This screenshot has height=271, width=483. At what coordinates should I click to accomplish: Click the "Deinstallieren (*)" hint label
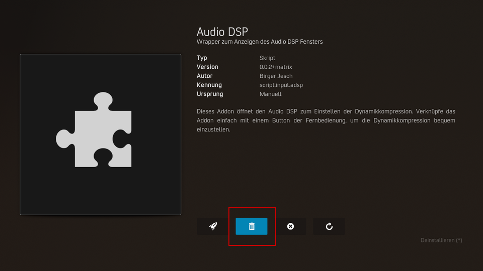pos(441,240)
